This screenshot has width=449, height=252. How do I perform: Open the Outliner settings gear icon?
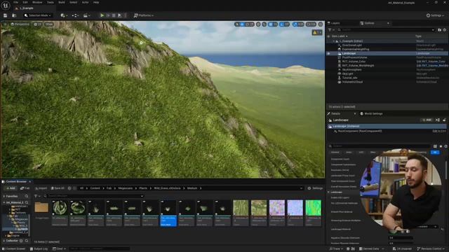point(445,29)
